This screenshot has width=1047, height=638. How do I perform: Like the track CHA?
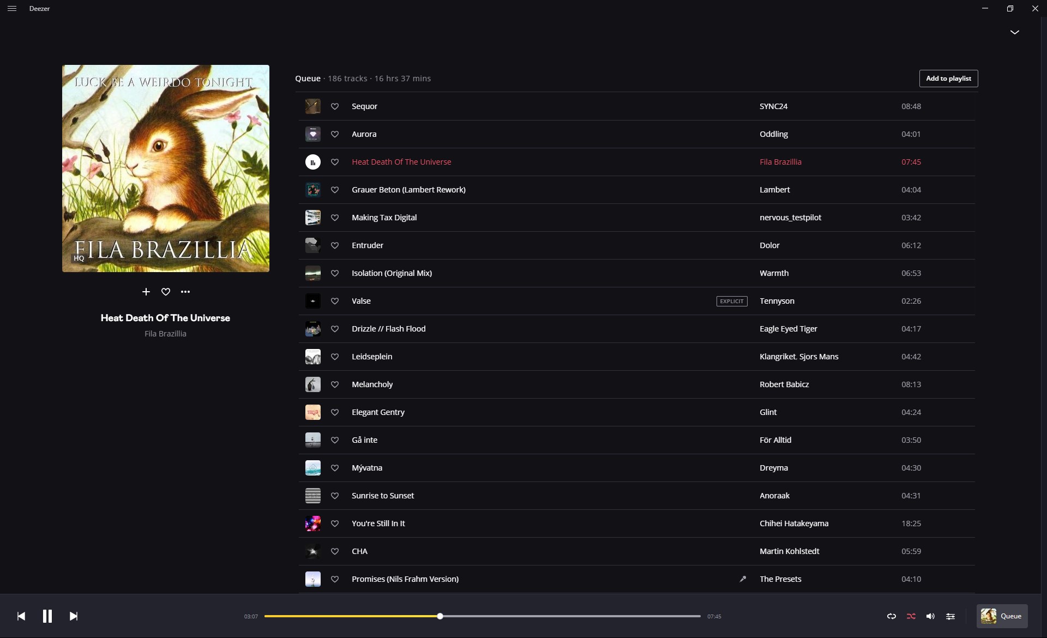pyautogui.click(x=335, y=551)
